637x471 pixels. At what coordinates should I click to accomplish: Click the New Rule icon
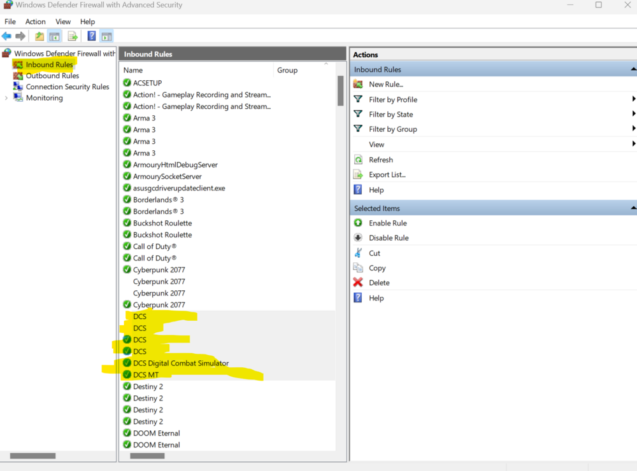click(x=359, y=84)
